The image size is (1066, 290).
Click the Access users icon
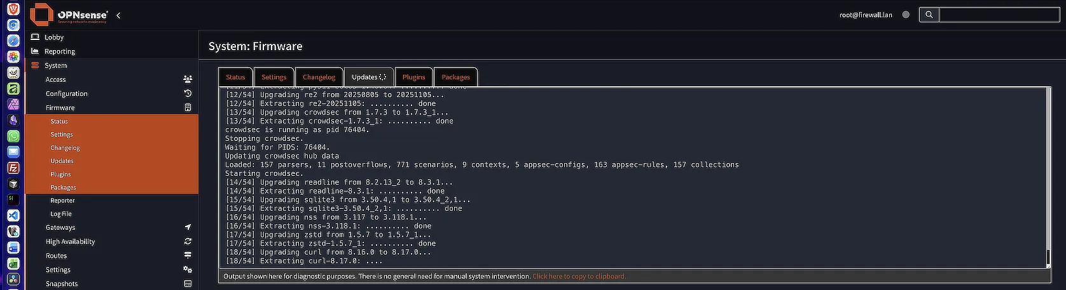tap(188, 79)
